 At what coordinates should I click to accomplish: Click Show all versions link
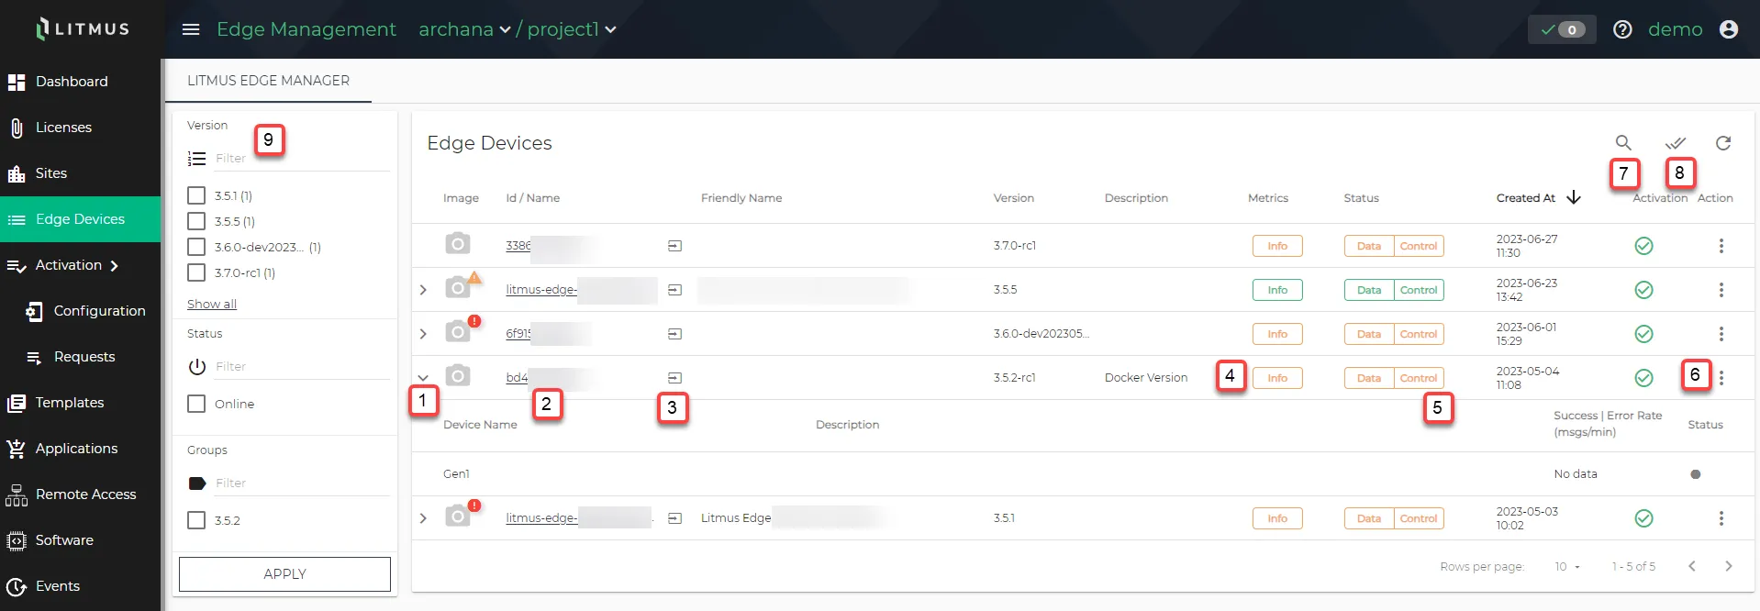(212, 304)
